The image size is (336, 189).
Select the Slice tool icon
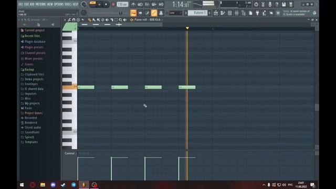click(111, 20)
